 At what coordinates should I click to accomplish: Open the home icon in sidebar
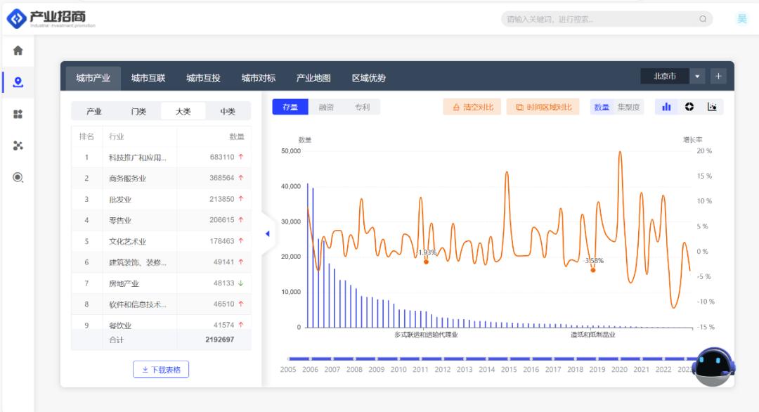pyautogui.click(x=18, y=51)
